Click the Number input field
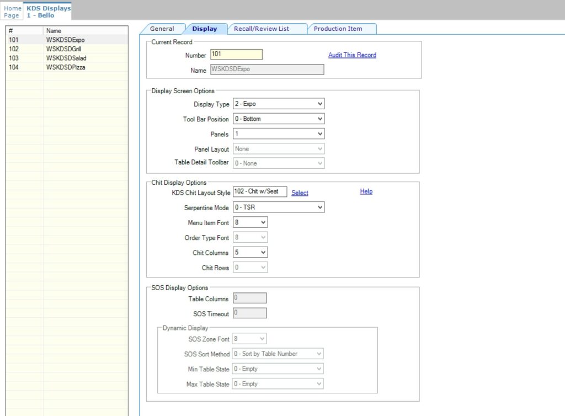 [236, 55]
